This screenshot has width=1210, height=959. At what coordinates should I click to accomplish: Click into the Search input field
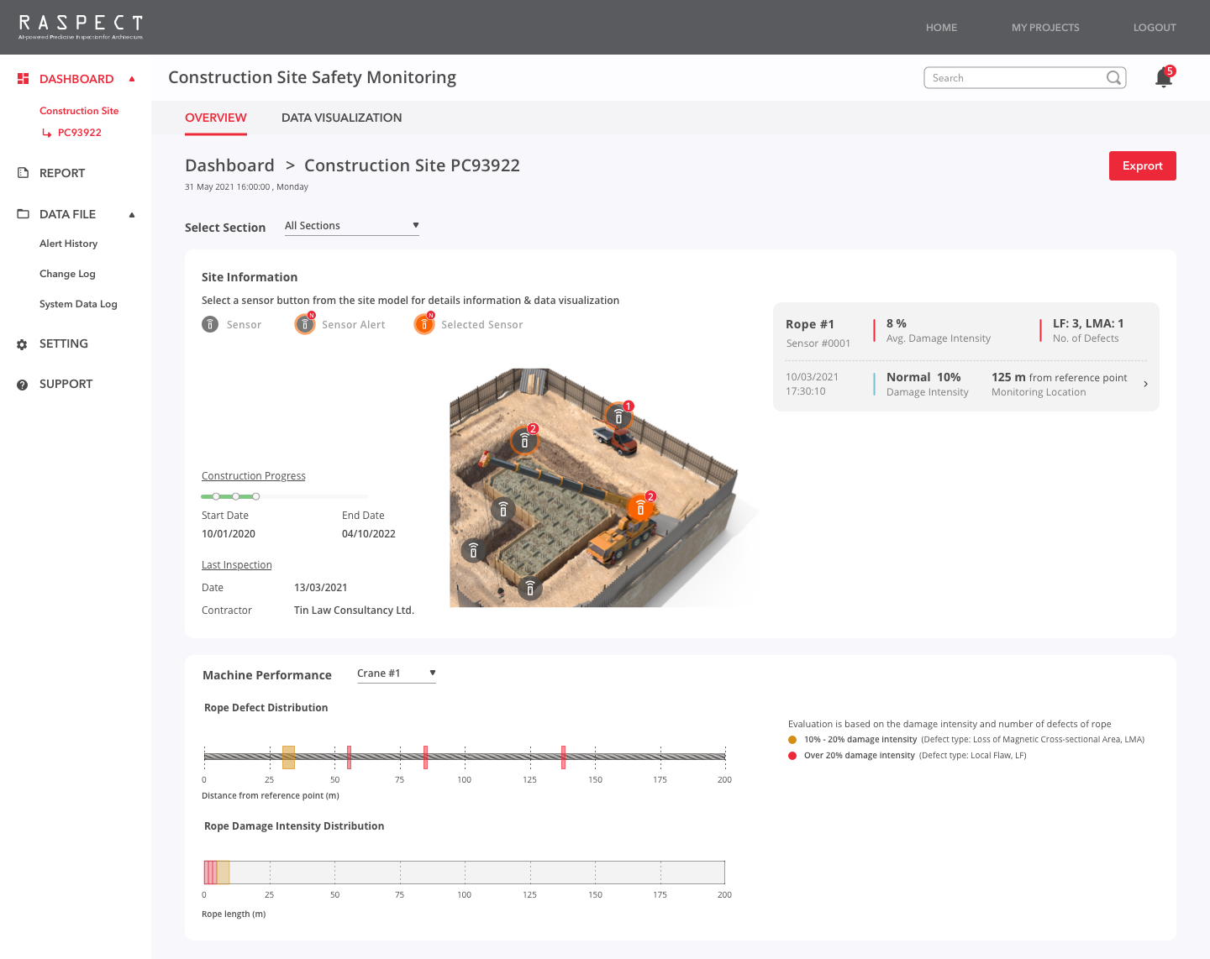(1015, 78)
